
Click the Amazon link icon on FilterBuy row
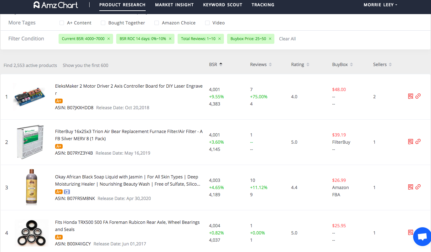pos(418,141)
